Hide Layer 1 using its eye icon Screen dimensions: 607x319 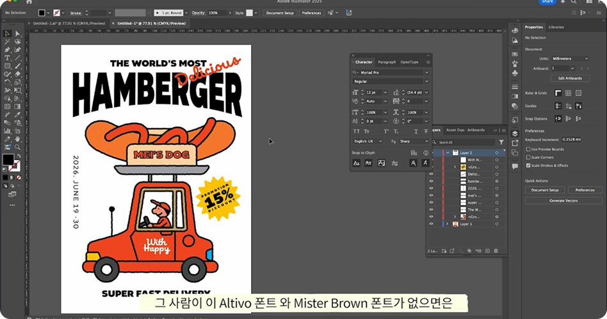coord(431,224)
